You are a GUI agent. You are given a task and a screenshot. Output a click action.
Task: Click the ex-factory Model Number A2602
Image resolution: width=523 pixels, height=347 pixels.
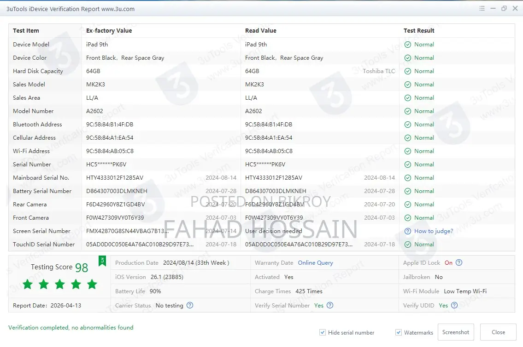point(94,111)
